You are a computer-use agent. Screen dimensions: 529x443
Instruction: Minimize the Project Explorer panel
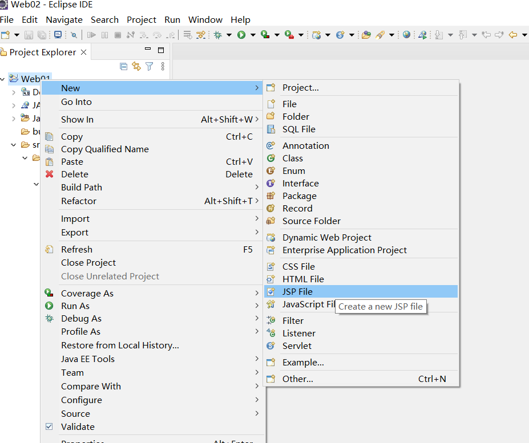pyautogui.click(x=148, y=49)
